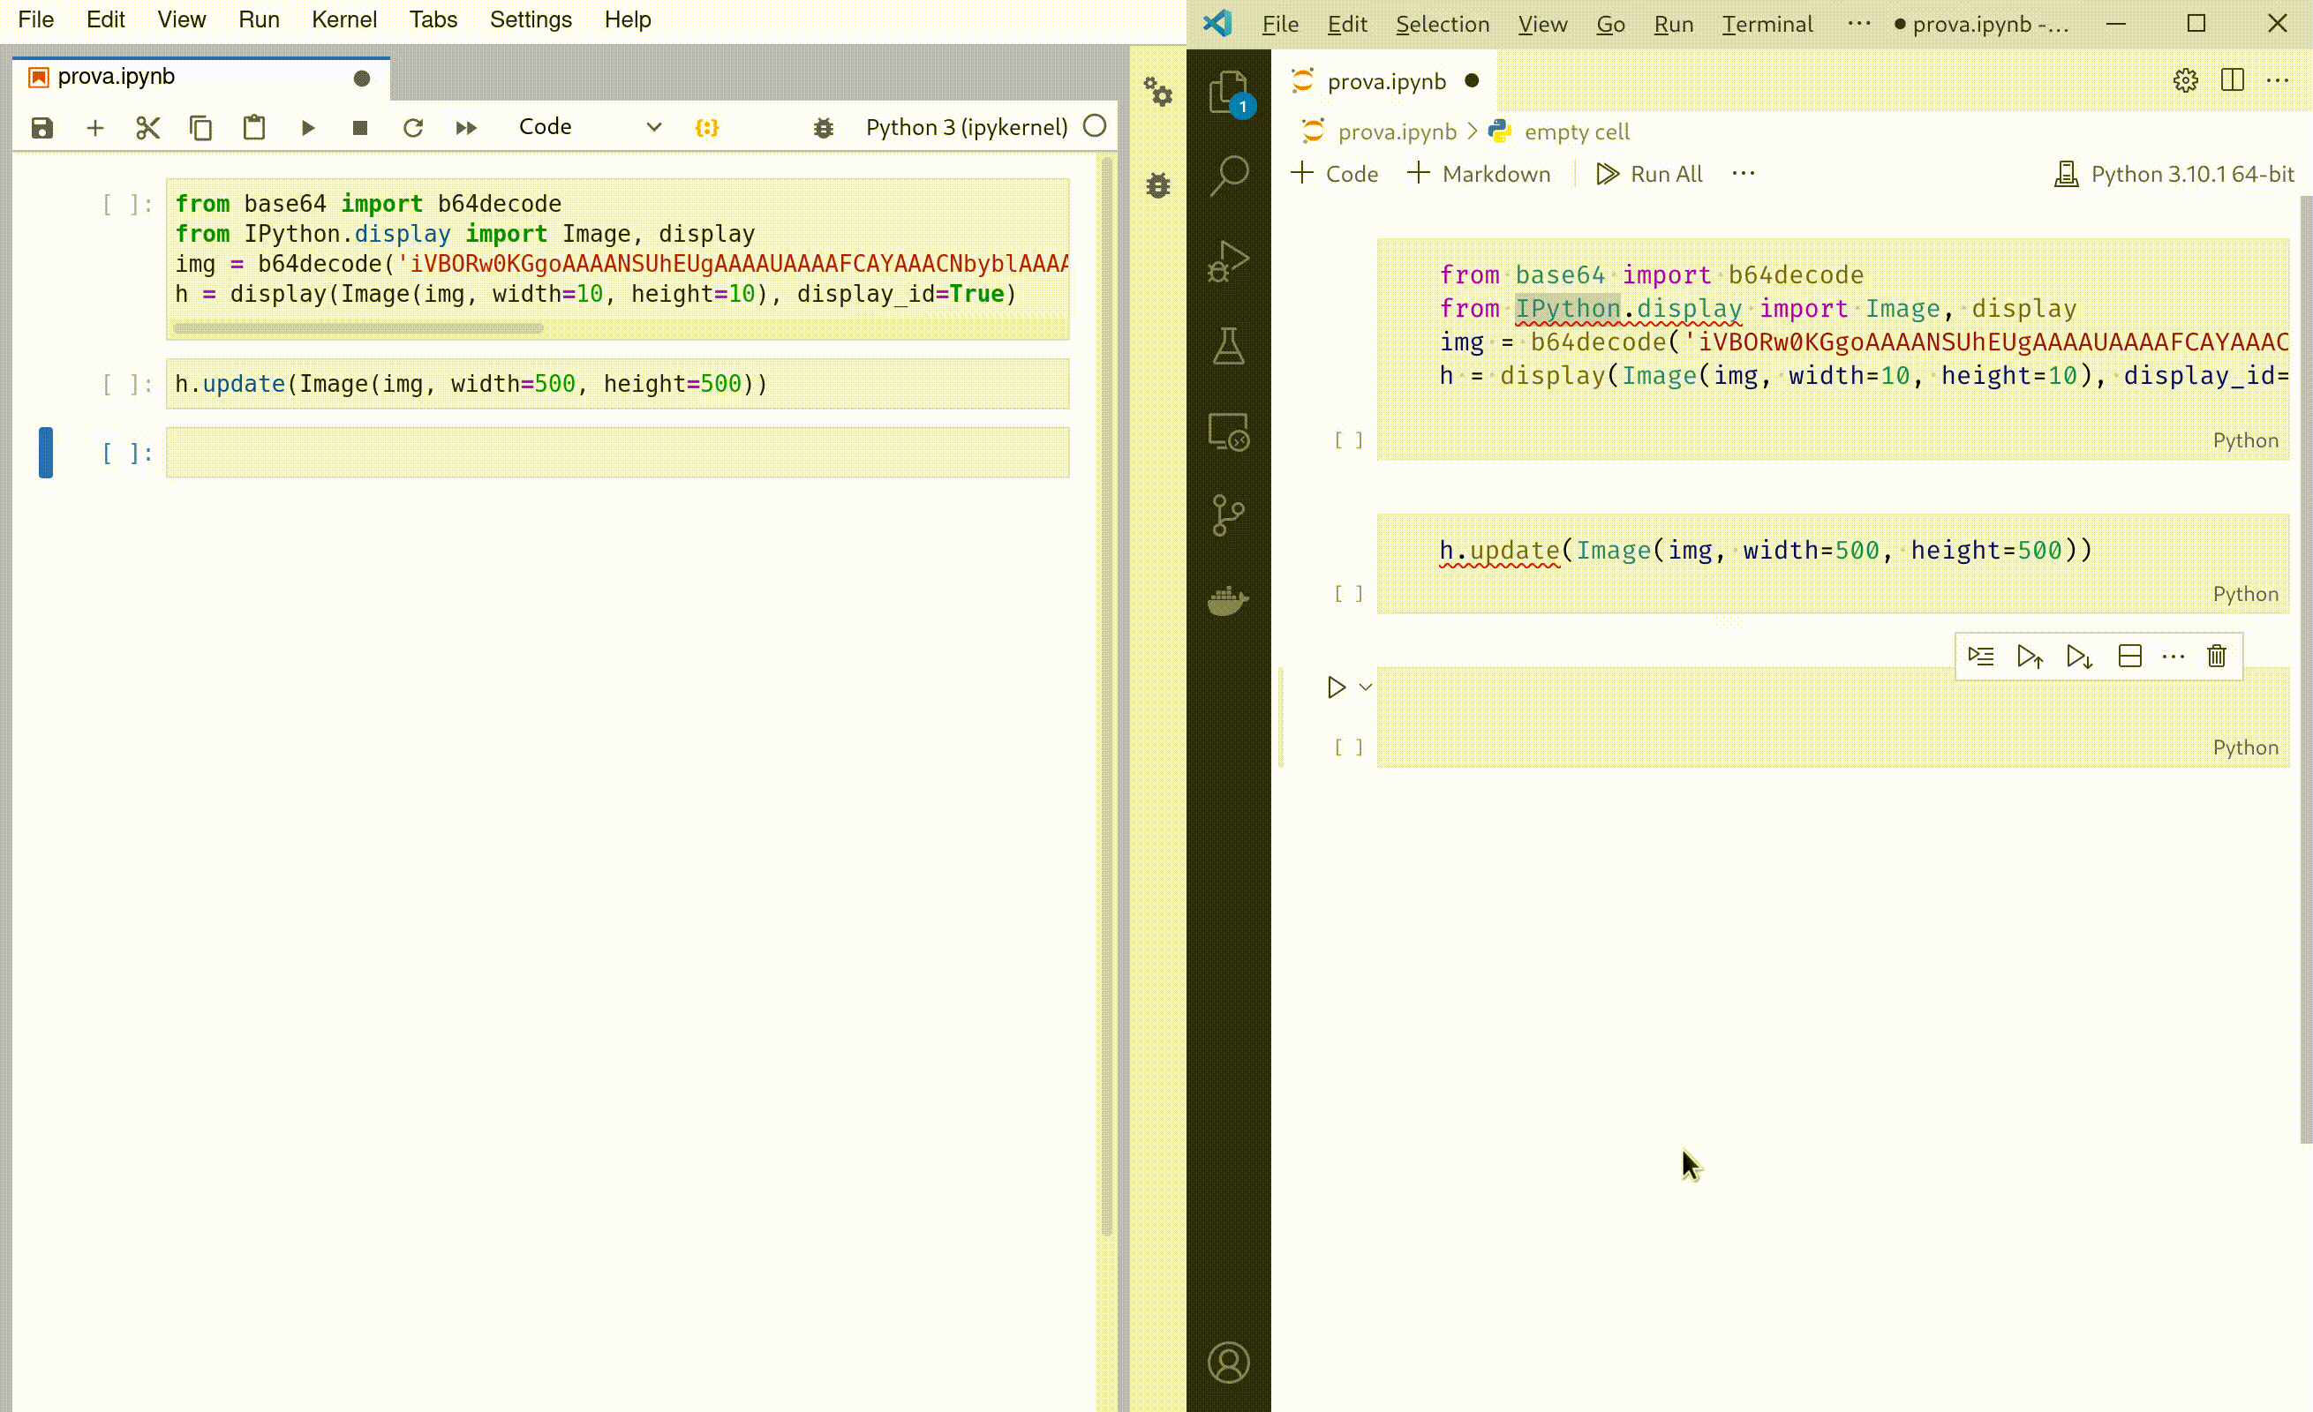Click the empty cell breadcrumb in VS Code
The image size is (2313, 1412).
[x=1576, y=131]
